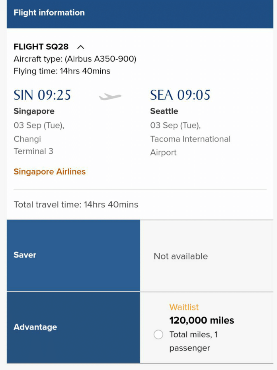Image resolution: width=277 pixels, height=370 pixels.
Task: Click the Singapore origin name
Action: pos(34,111)
